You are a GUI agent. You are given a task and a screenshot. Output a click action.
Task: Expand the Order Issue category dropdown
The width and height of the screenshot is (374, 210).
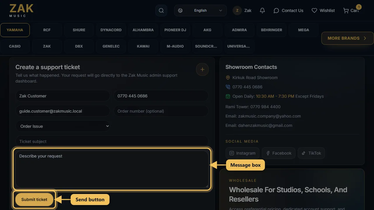tap(63, 126)
